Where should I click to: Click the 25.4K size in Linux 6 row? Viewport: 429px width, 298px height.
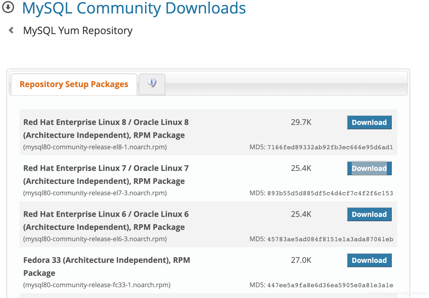pos(301,214)
